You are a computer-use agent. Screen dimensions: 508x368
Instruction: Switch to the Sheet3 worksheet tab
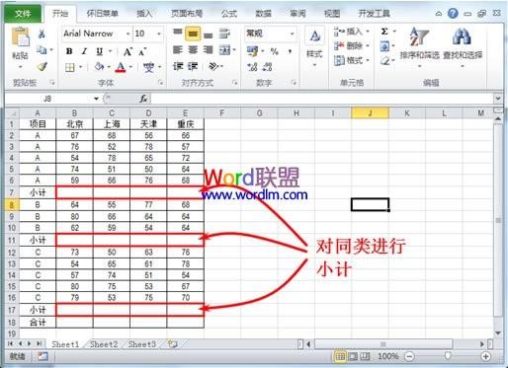(x=141, y=344)
